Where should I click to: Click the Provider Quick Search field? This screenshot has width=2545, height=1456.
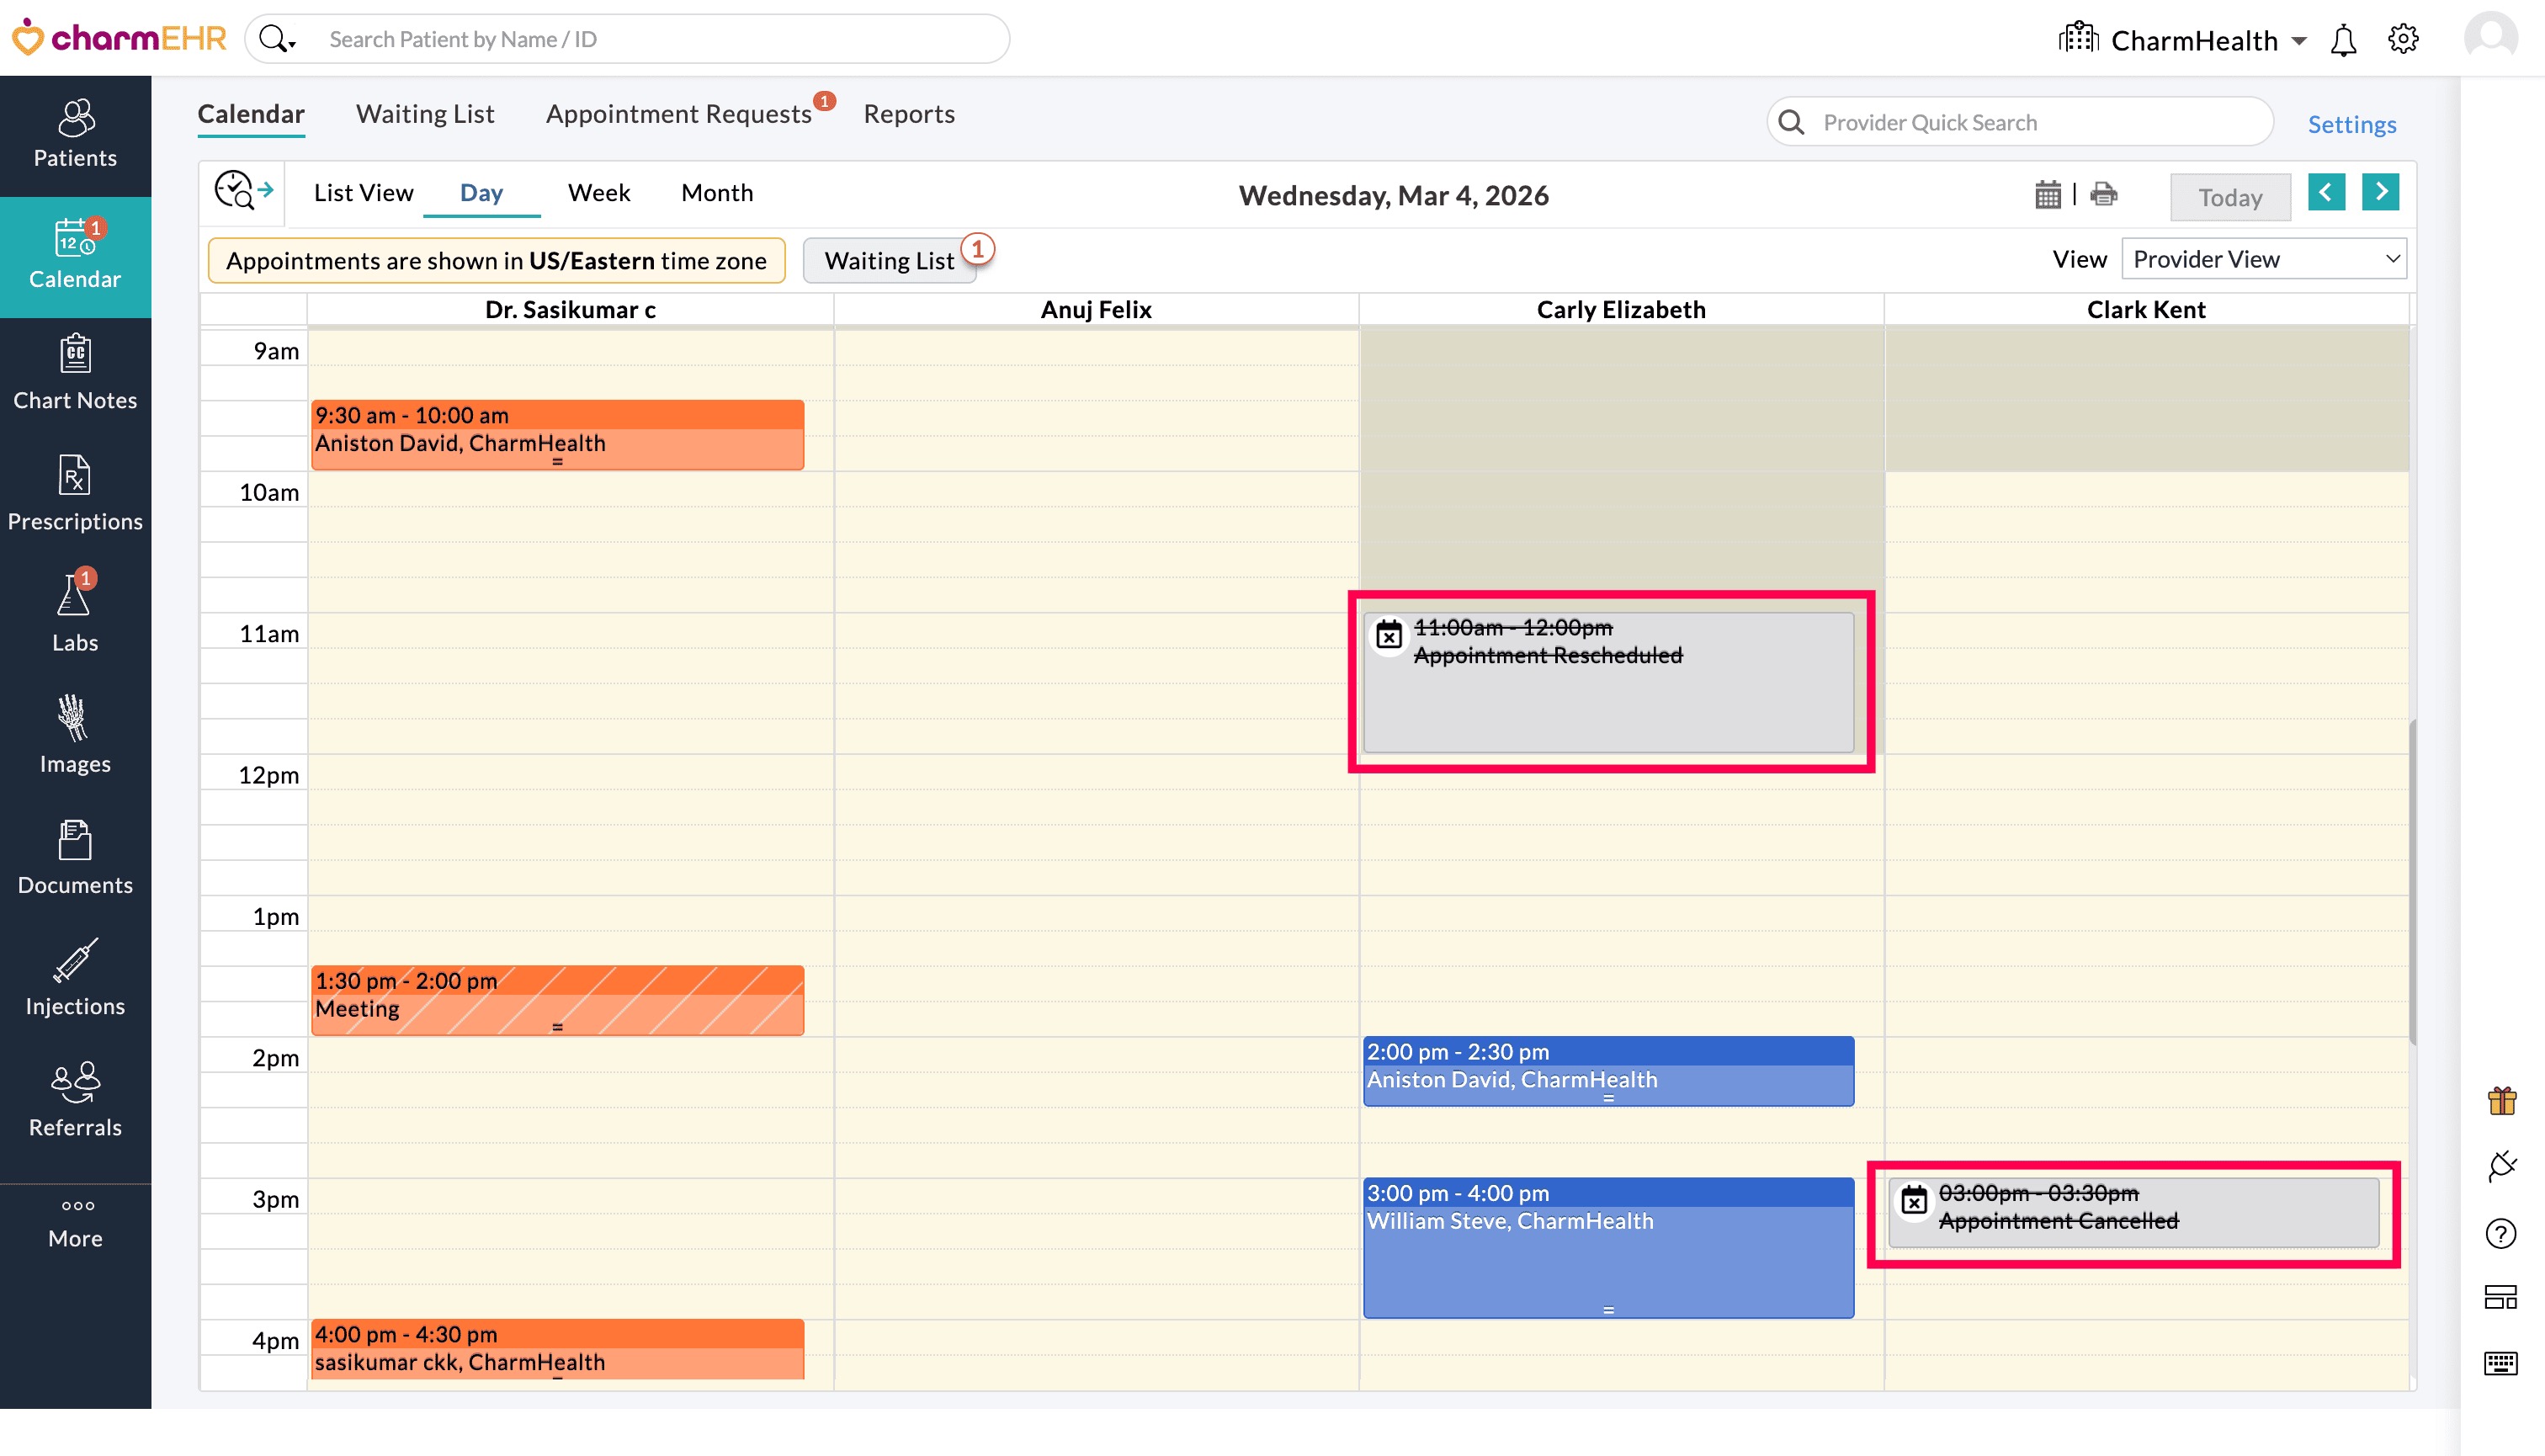click(x=2030, y=123)
